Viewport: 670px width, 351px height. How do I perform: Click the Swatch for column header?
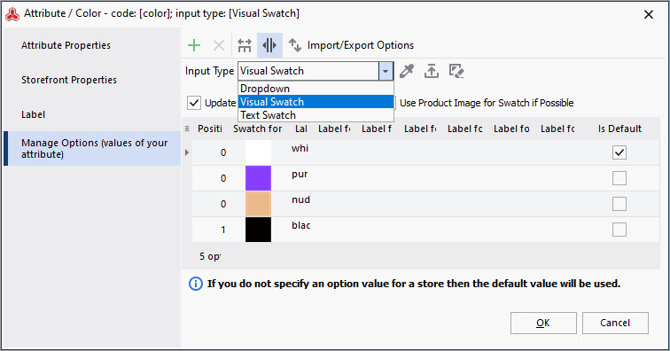tap(258, 129)
